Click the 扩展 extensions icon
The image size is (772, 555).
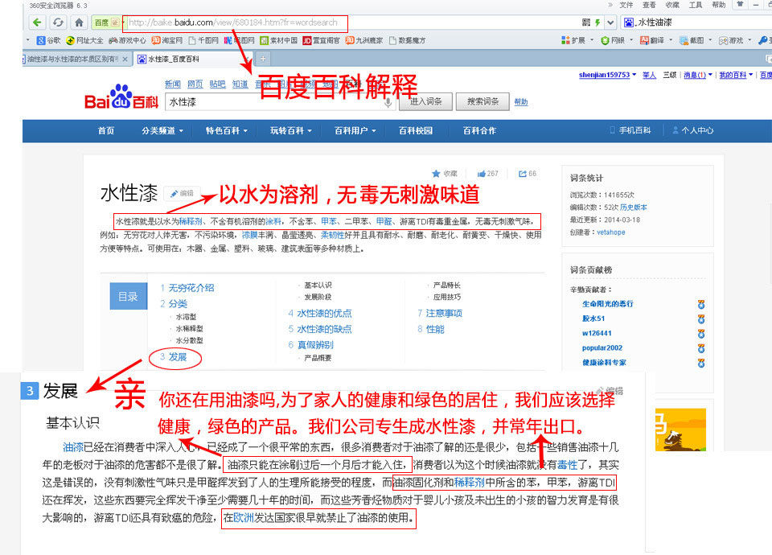[565, 40]
